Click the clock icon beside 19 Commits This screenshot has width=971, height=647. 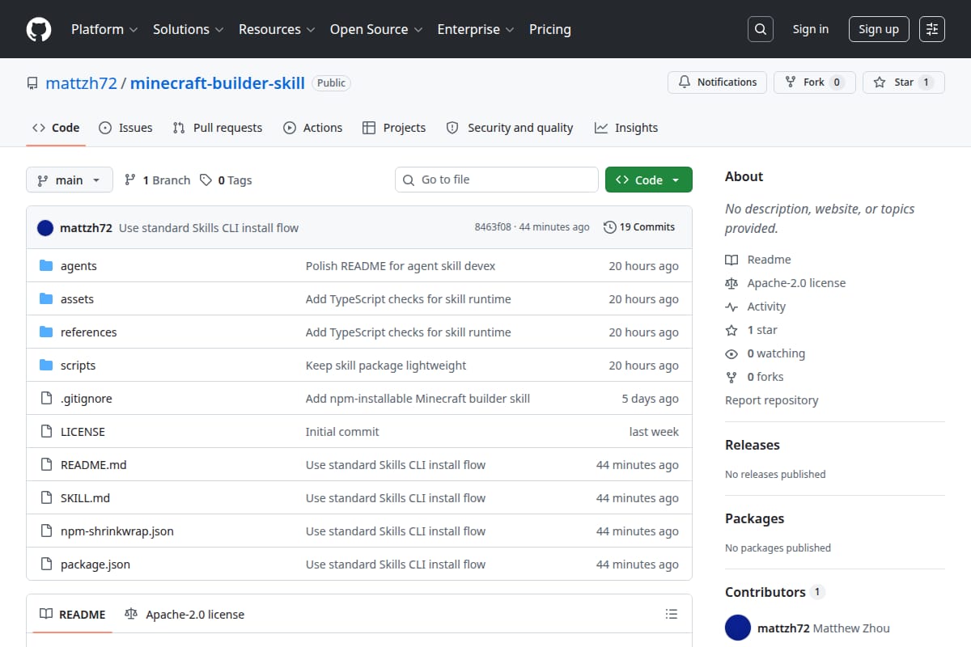(x=610, y=227)
